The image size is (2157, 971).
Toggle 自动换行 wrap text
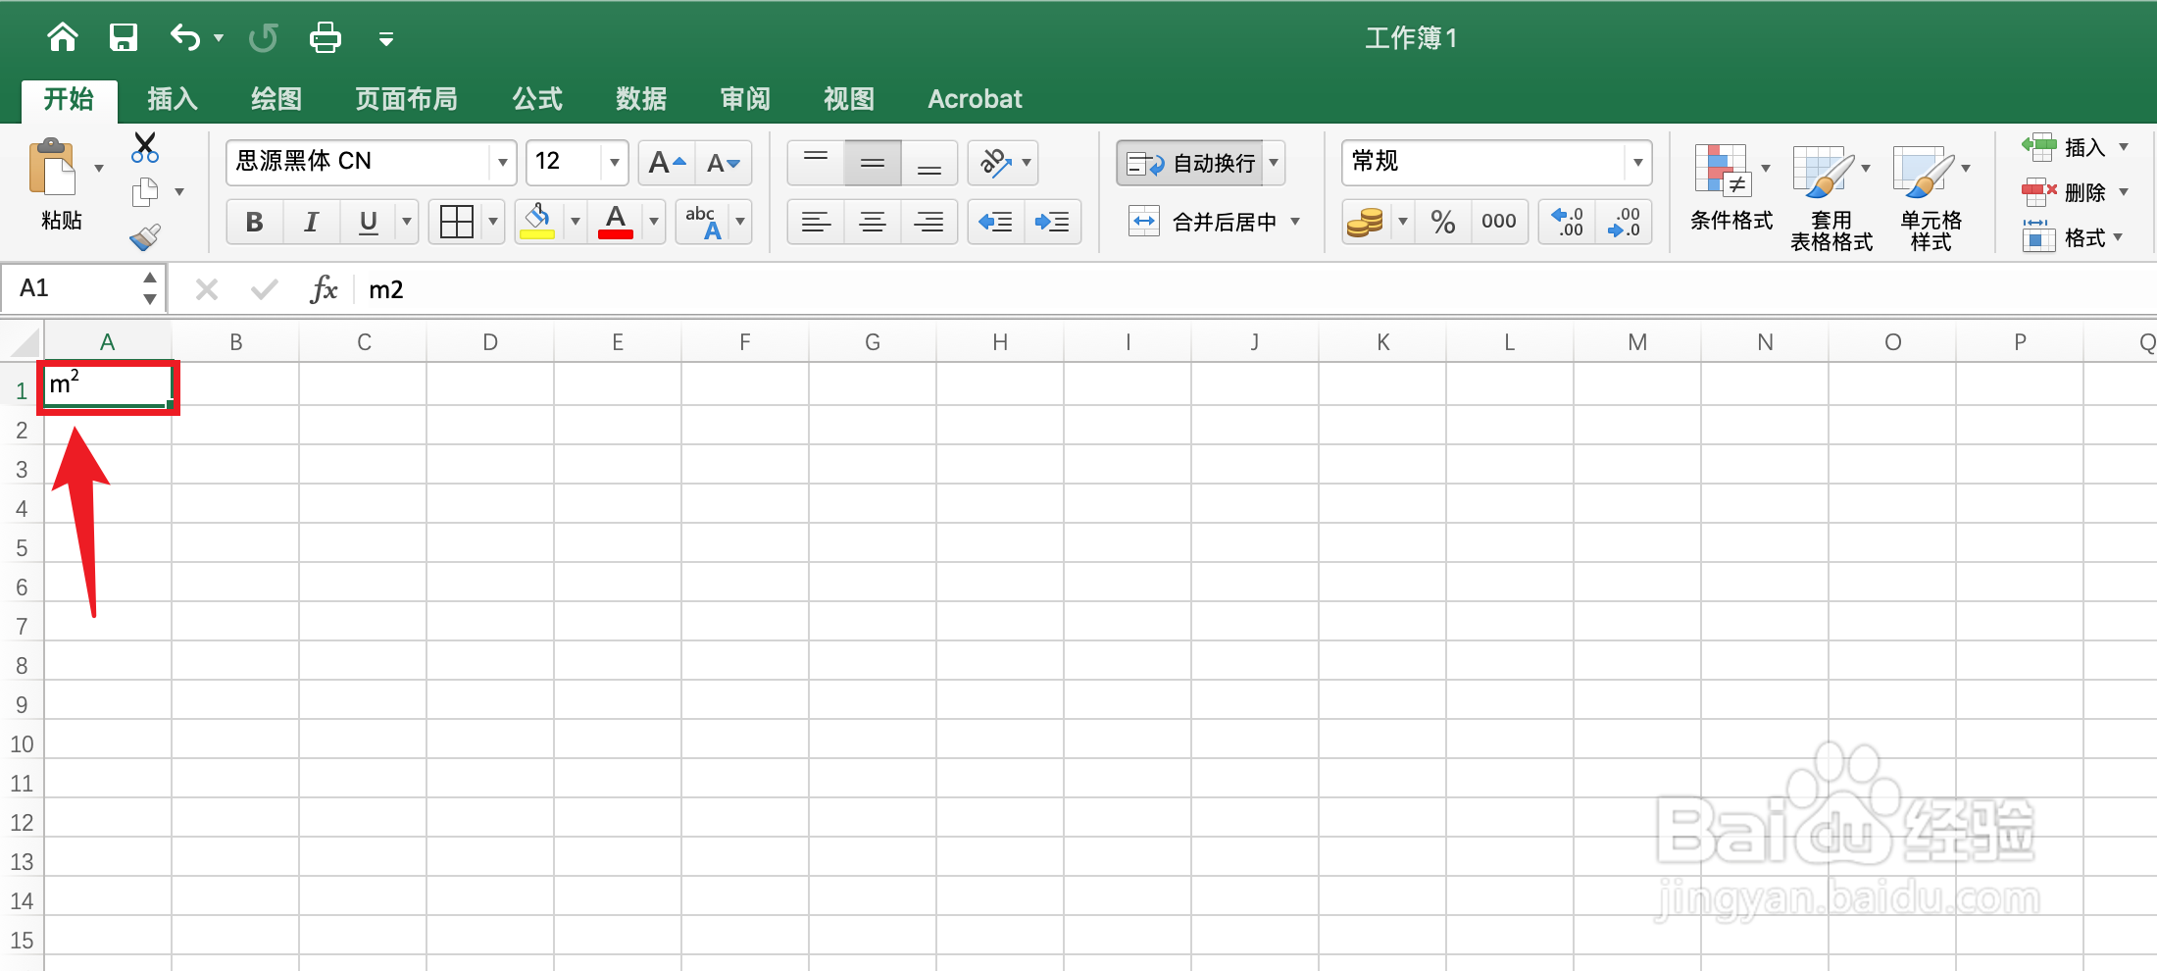point(1191,163)
